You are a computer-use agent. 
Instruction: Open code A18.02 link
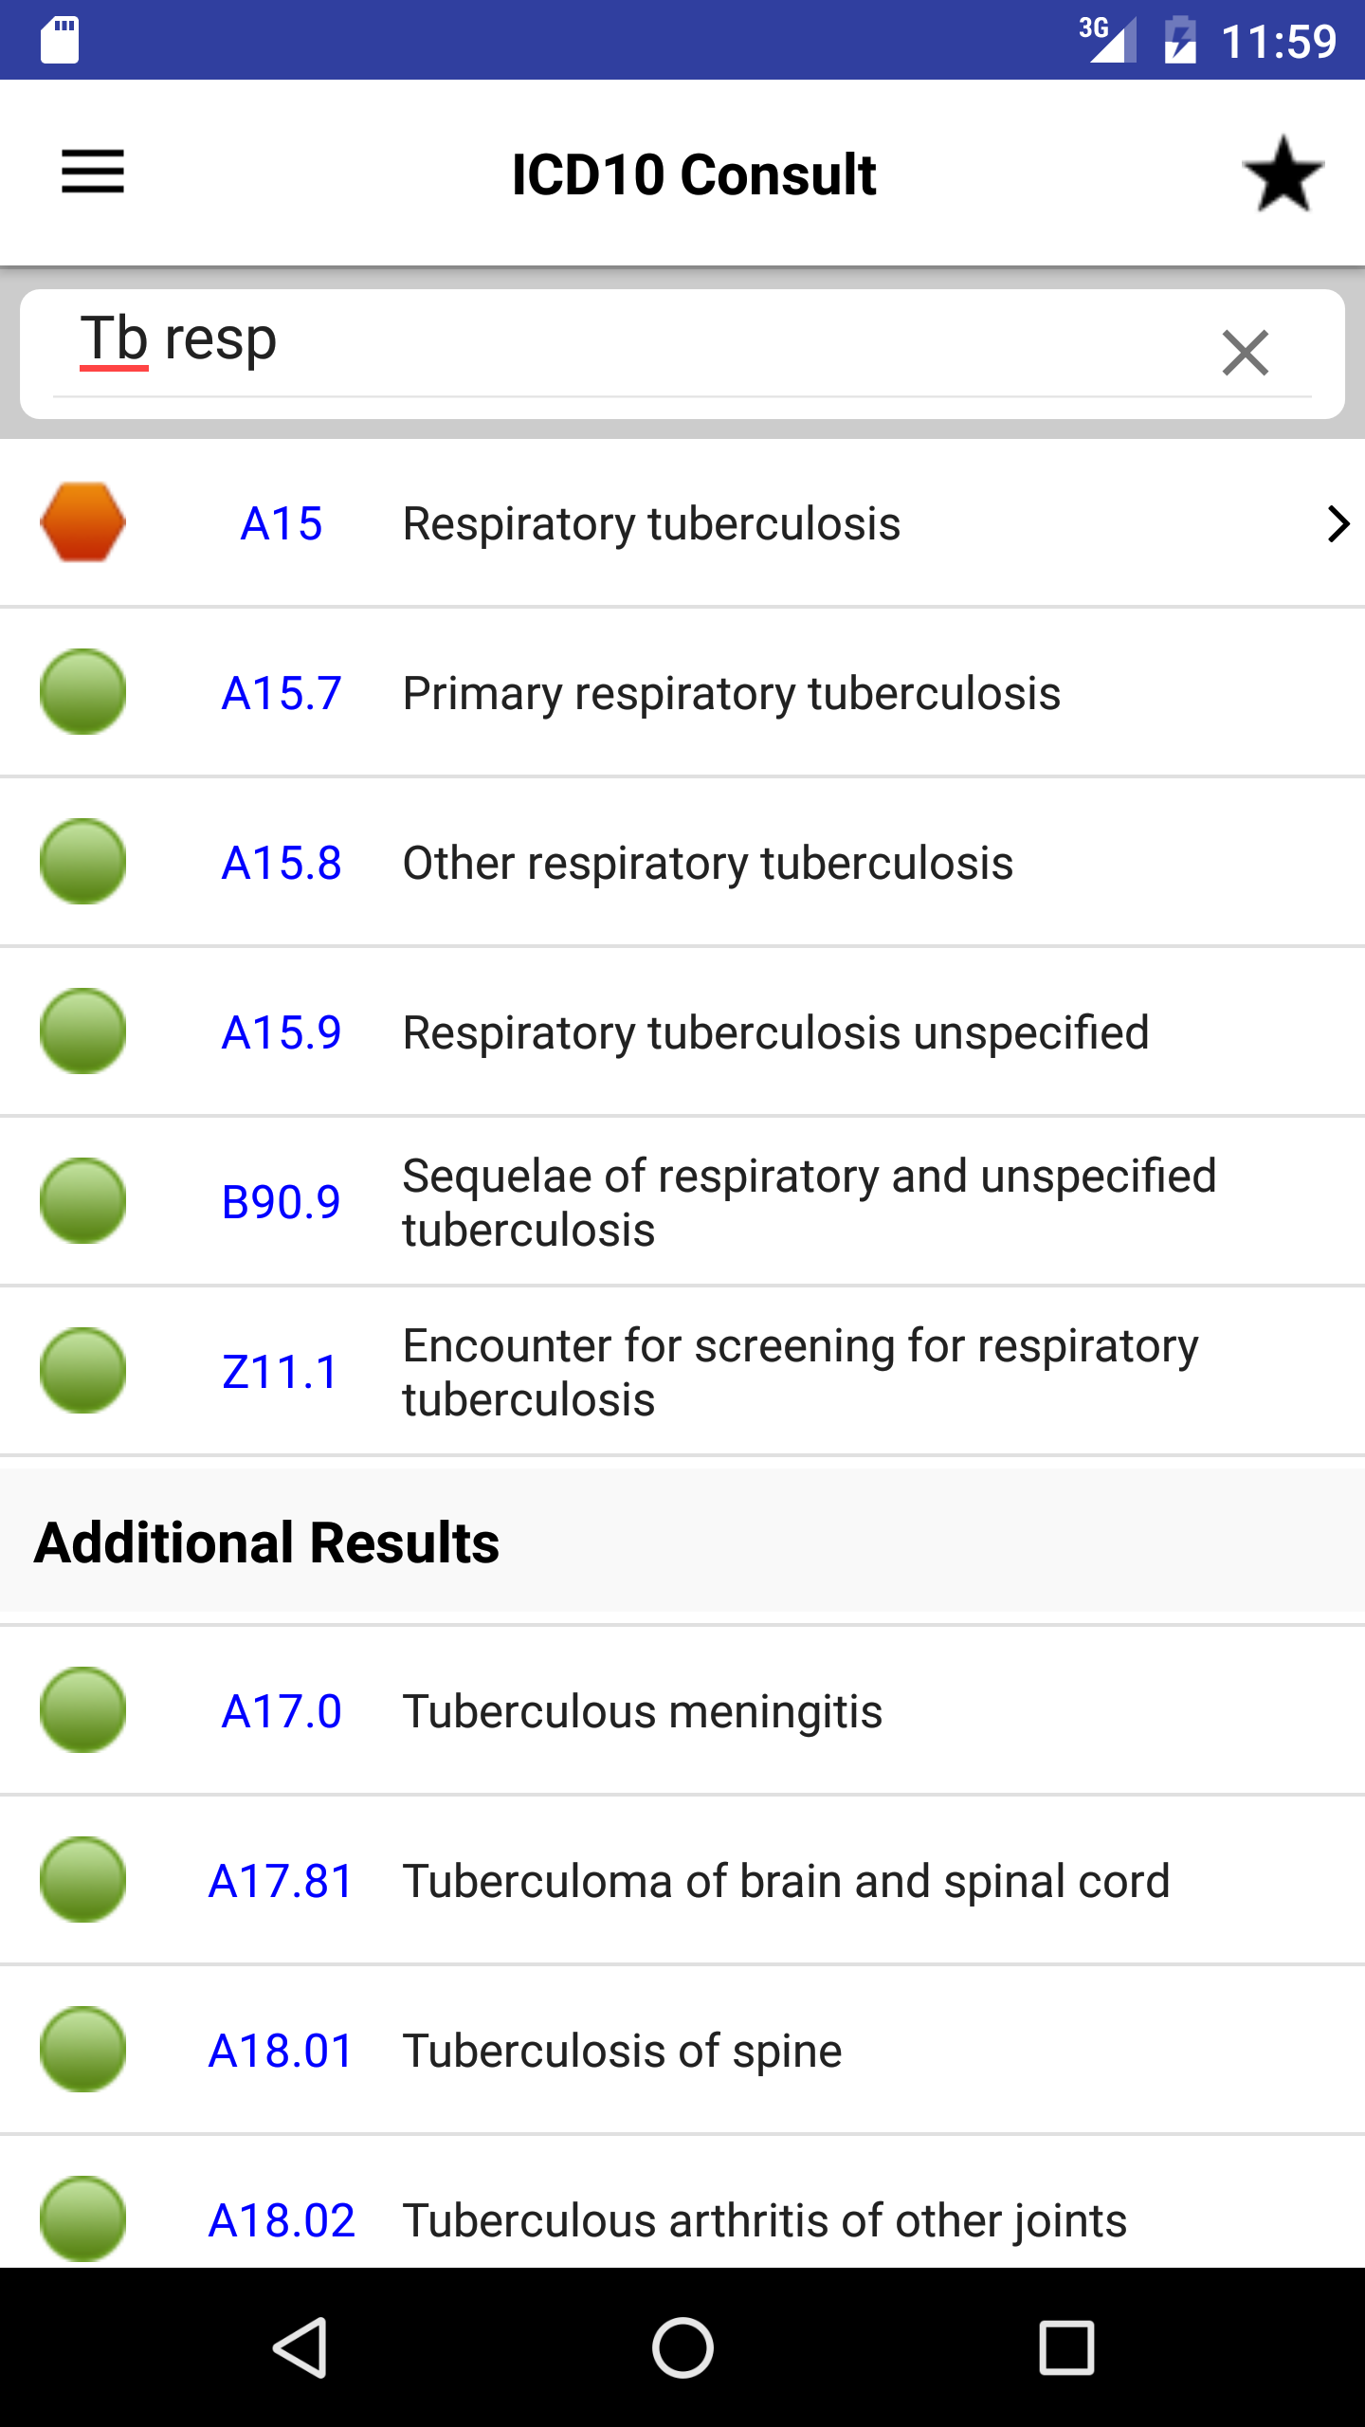(x=282, y=2220)
